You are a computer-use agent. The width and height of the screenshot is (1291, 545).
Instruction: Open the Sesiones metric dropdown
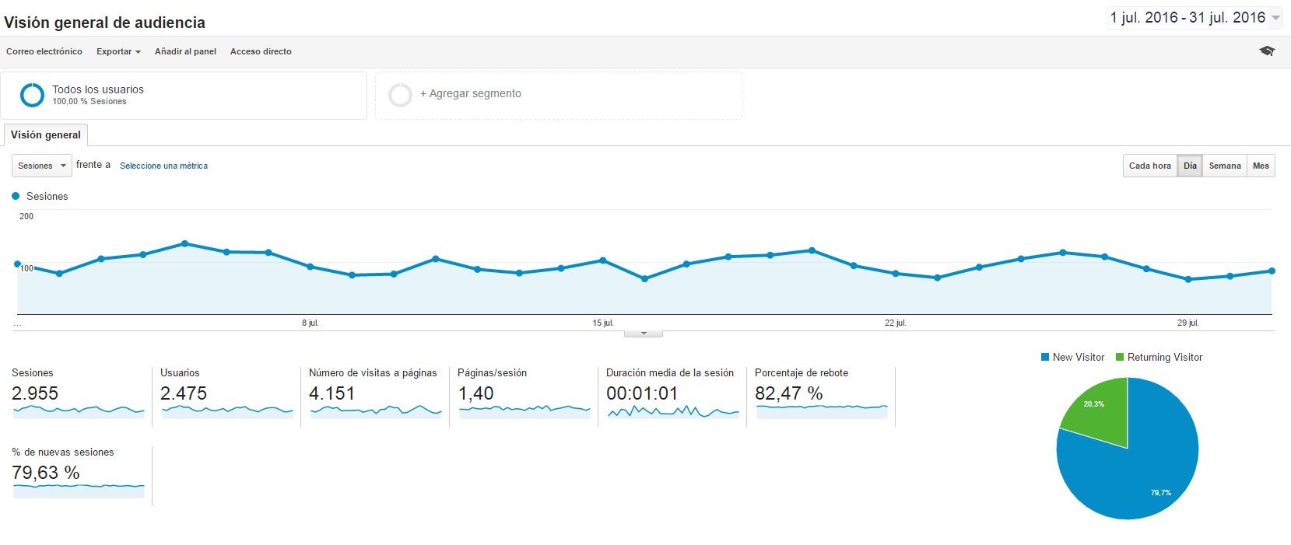click(x=41, y=166)
